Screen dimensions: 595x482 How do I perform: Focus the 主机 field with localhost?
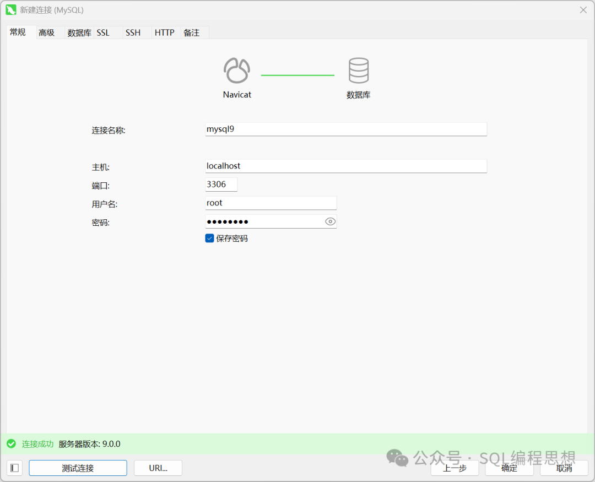point(346,166)
